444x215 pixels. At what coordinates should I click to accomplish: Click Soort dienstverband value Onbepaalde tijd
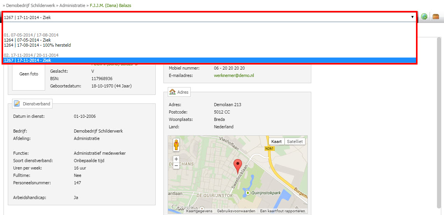point(89,161)
